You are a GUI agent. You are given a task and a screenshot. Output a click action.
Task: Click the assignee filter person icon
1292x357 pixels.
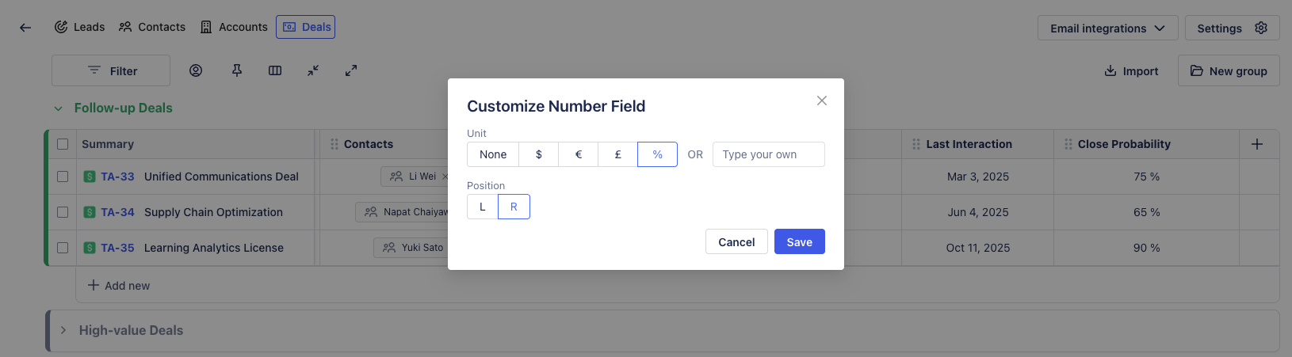[196, 70]
